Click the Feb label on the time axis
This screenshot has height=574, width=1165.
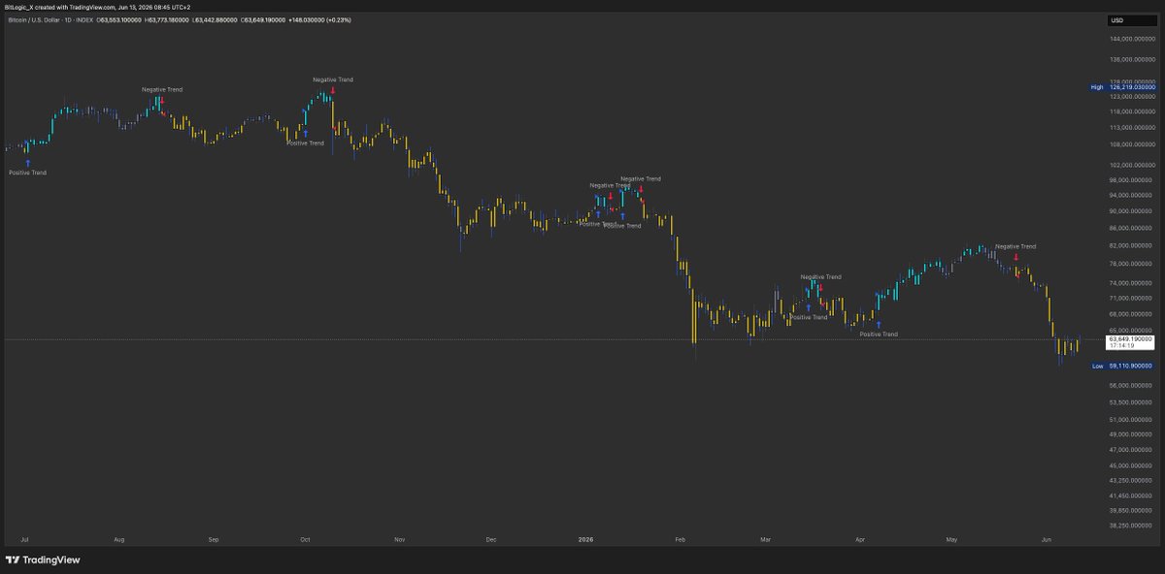tap(680, 538)
